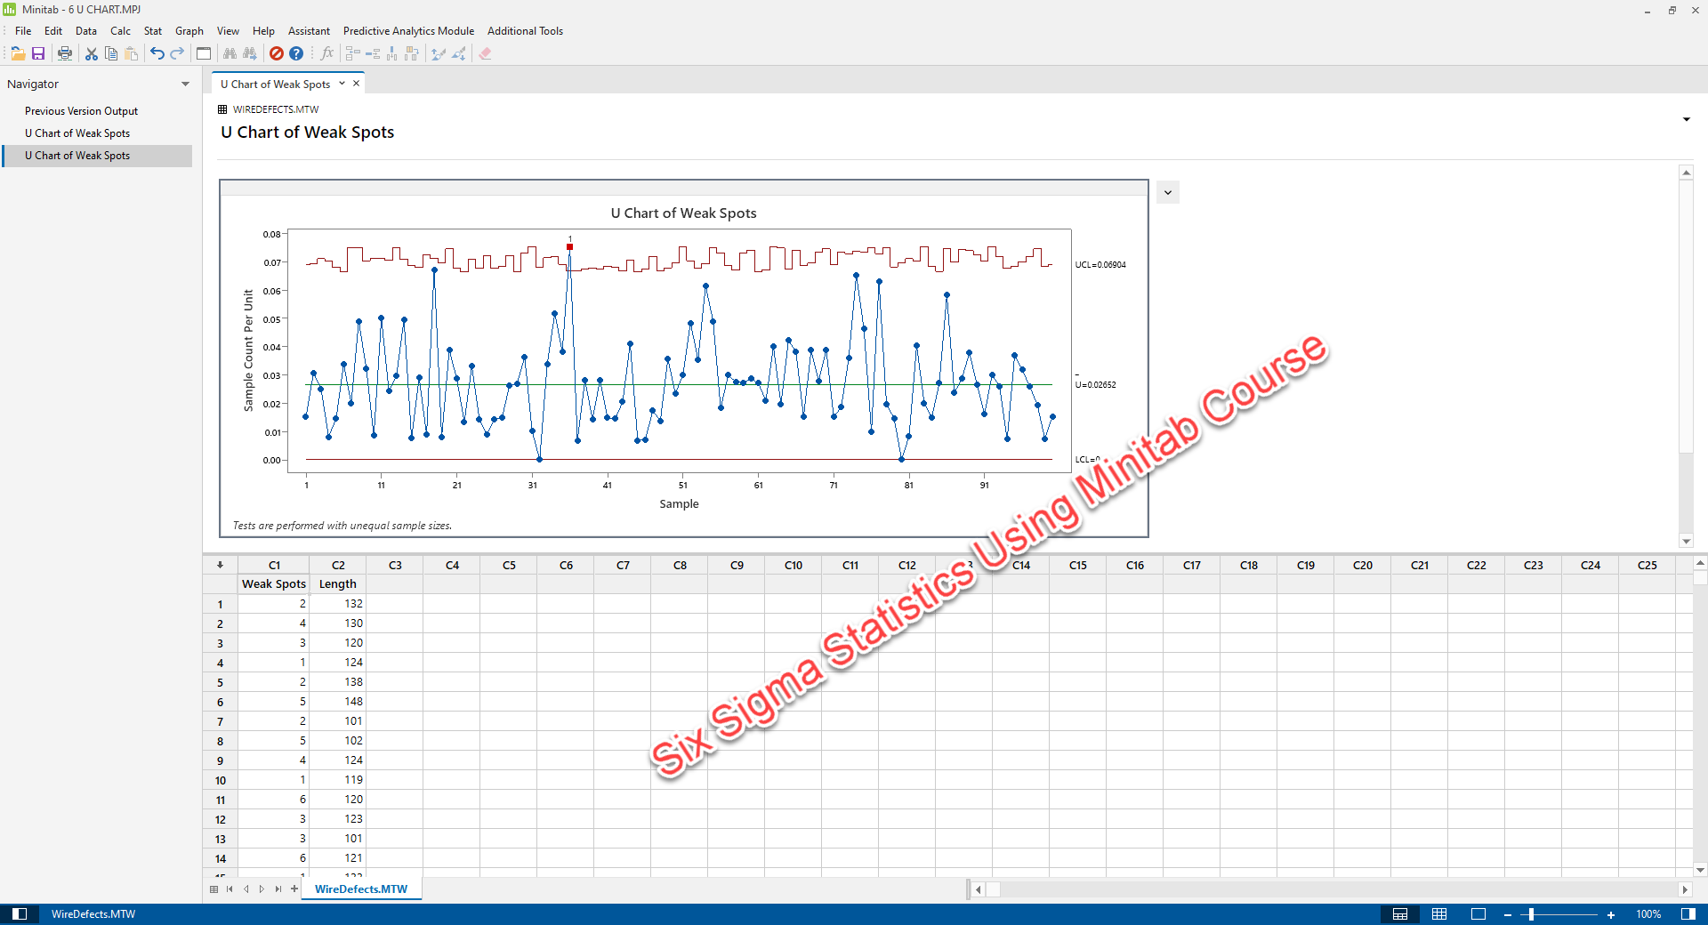Viewport: 1708px width, 925px height.
Task: Open the Predictive Analytics Module menu
Action: pos(408,31)
